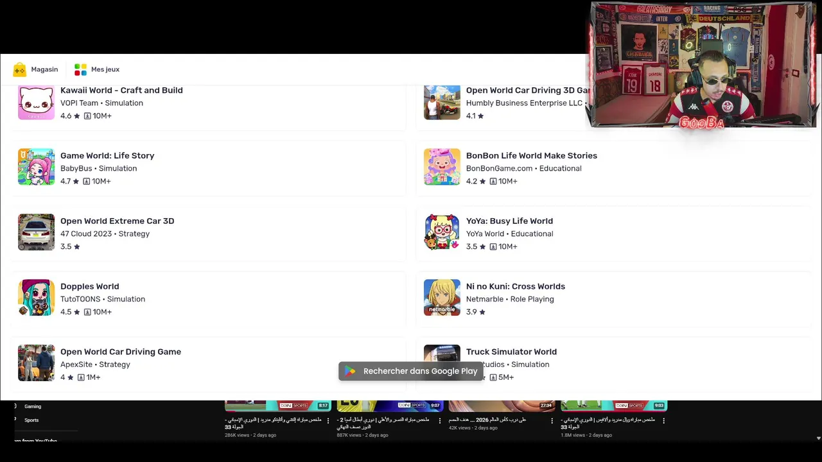This screenshot has width=822, height=462.
Task: Click the streamer webcam overlay
Action: [x=703, y=65]
